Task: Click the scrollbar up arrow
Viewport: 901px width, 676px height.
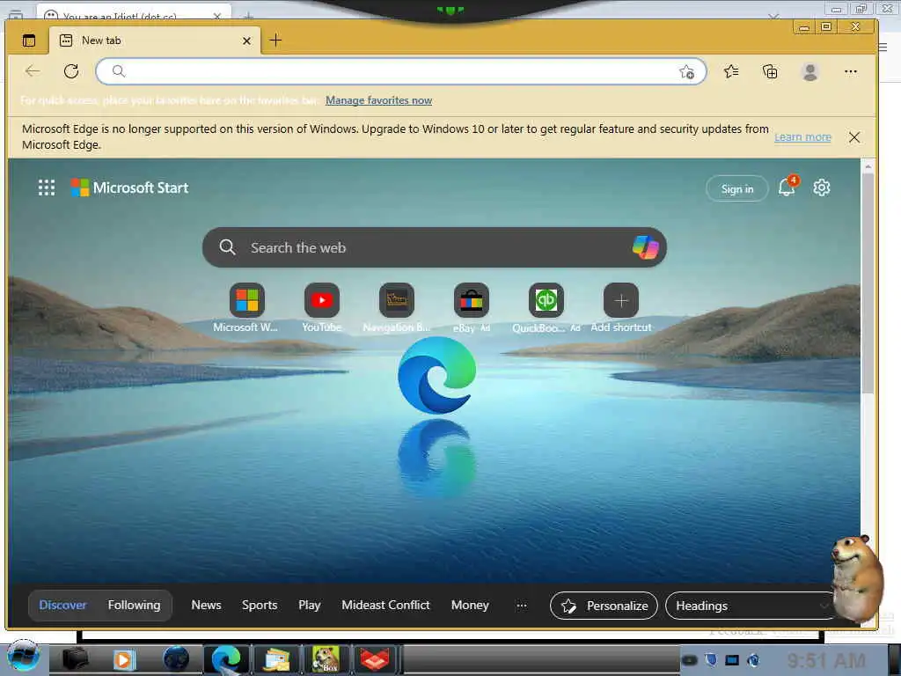Action: pos(868,166)
